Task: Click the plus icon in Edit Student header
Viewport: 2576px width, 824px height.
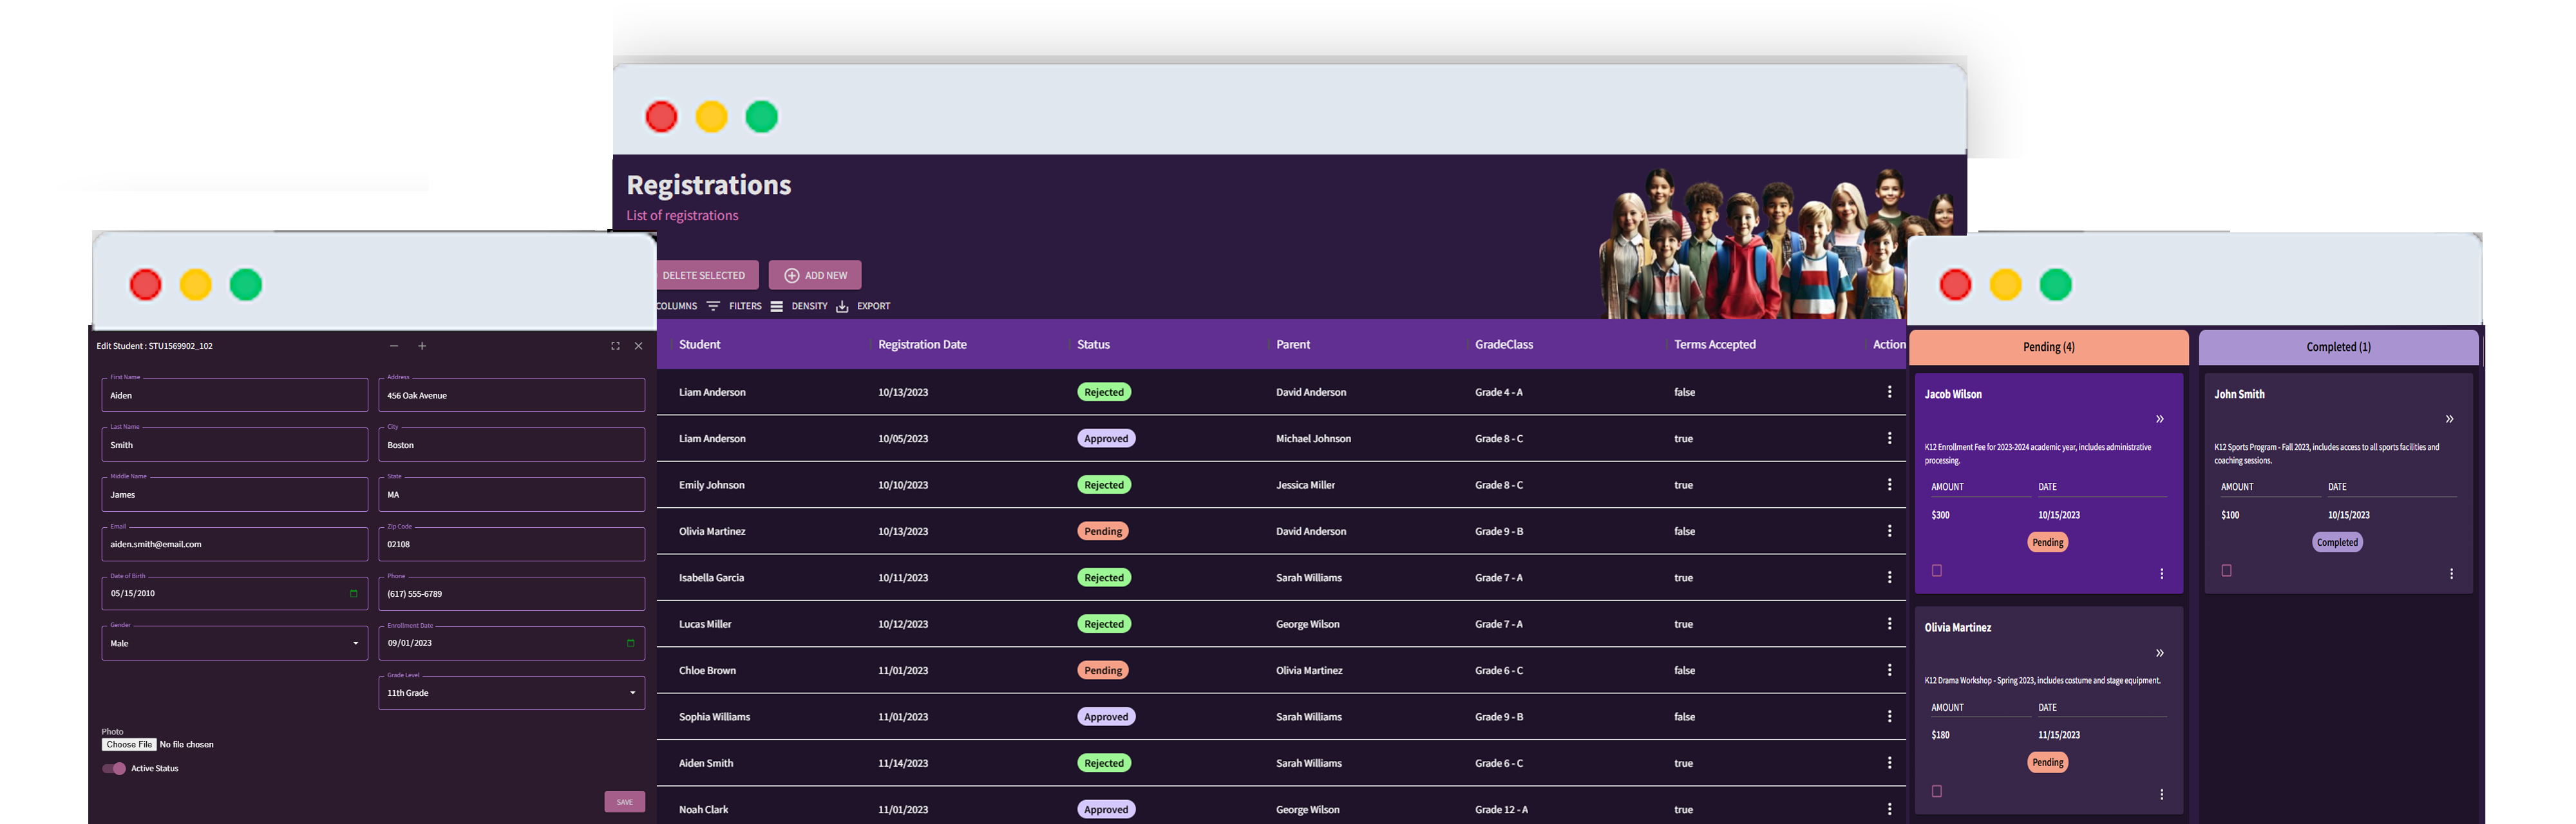Action: point(422,346)
